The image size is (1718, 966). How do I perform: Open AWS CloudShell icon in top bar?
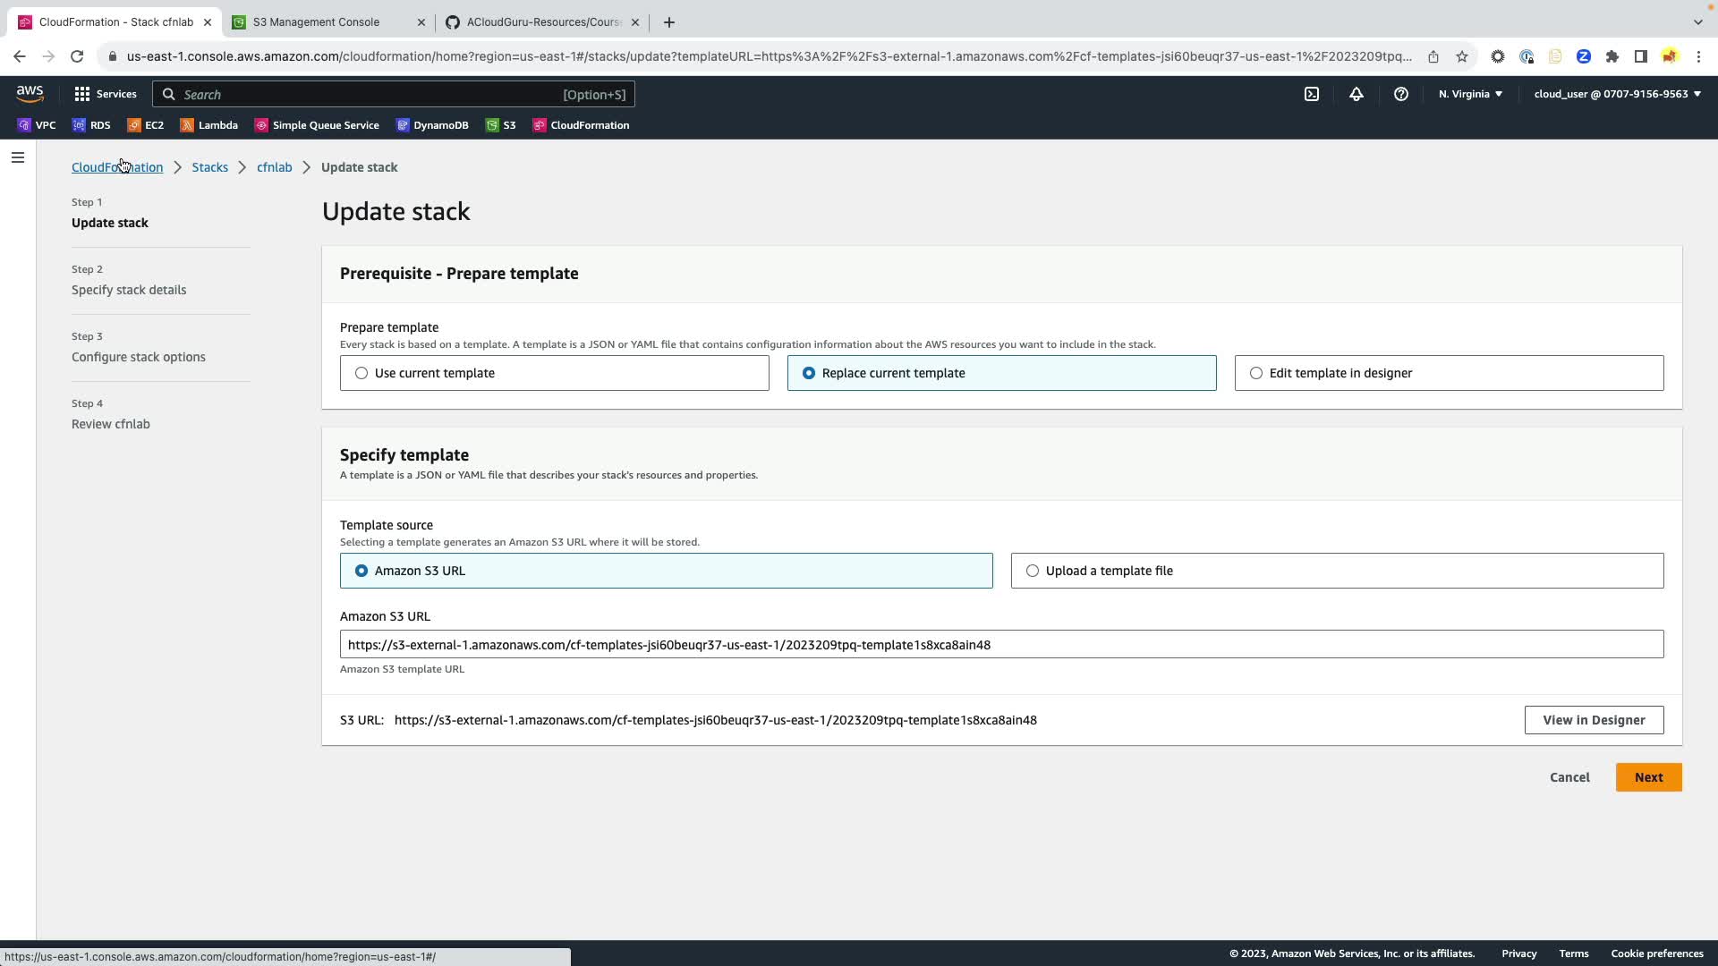1312,94
